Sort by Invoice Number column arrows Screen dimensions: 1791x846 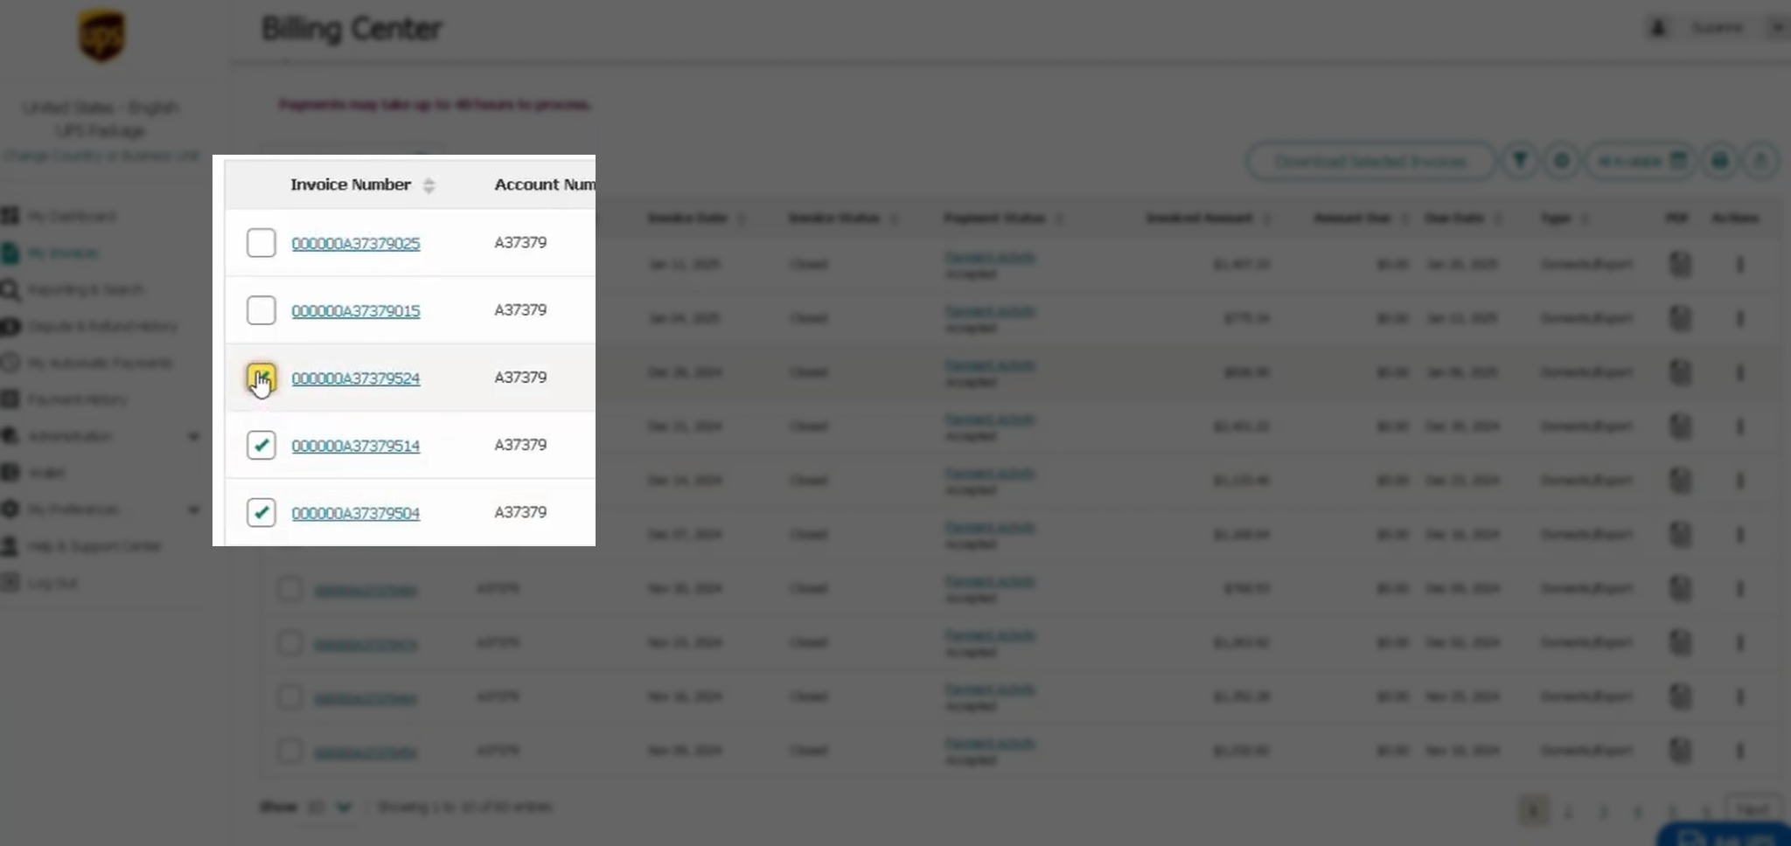[429, 185]
